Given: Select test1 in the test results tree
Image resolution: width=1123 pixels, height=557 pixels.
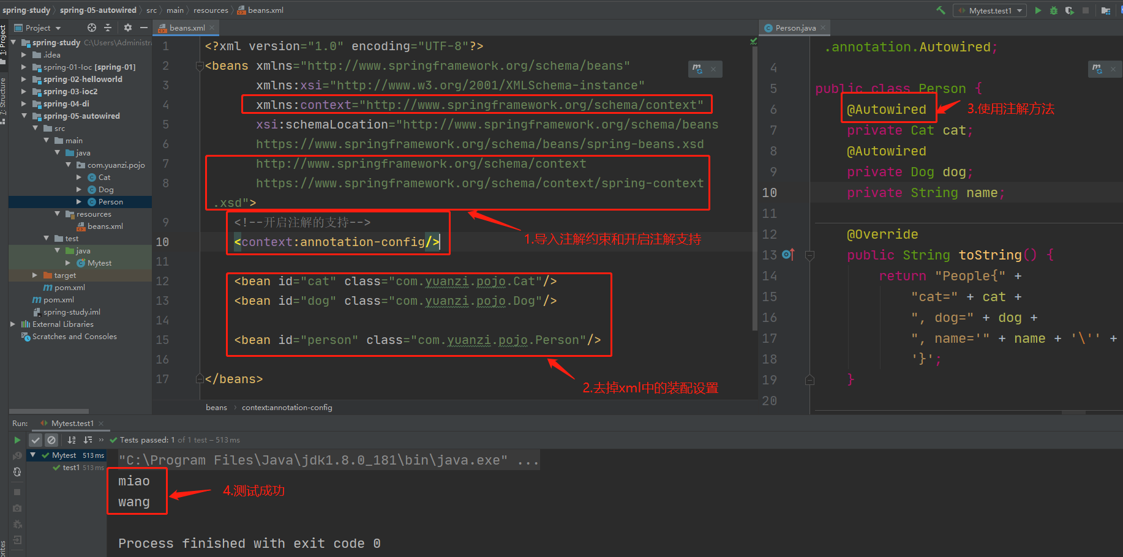Looking at the screenshot, I should pyautogui.click(x=71, y=468).
